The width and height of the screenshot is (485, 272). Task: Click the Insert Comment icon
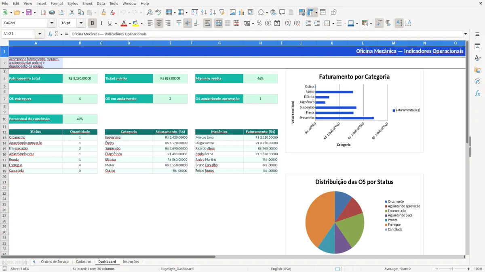(x=283, y=12)
